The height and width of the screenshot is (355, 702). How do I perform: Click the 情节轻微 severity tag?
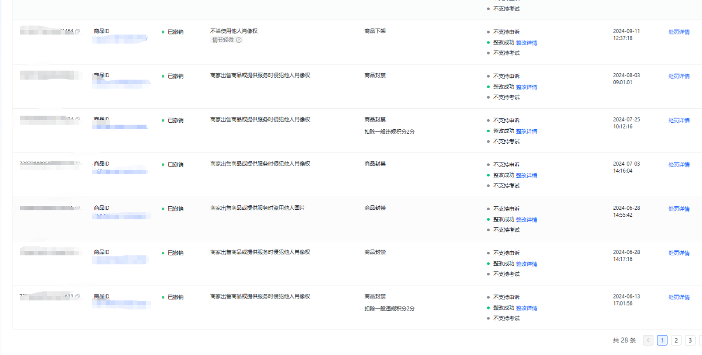(223, 40)
